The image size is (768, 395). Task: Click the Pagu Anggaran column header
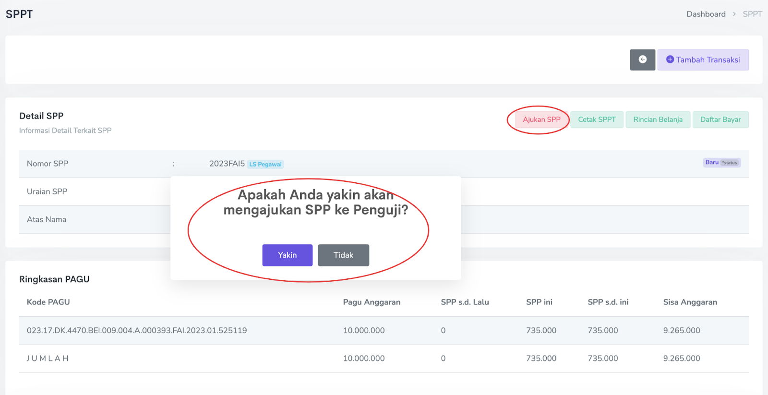[372, 302]
